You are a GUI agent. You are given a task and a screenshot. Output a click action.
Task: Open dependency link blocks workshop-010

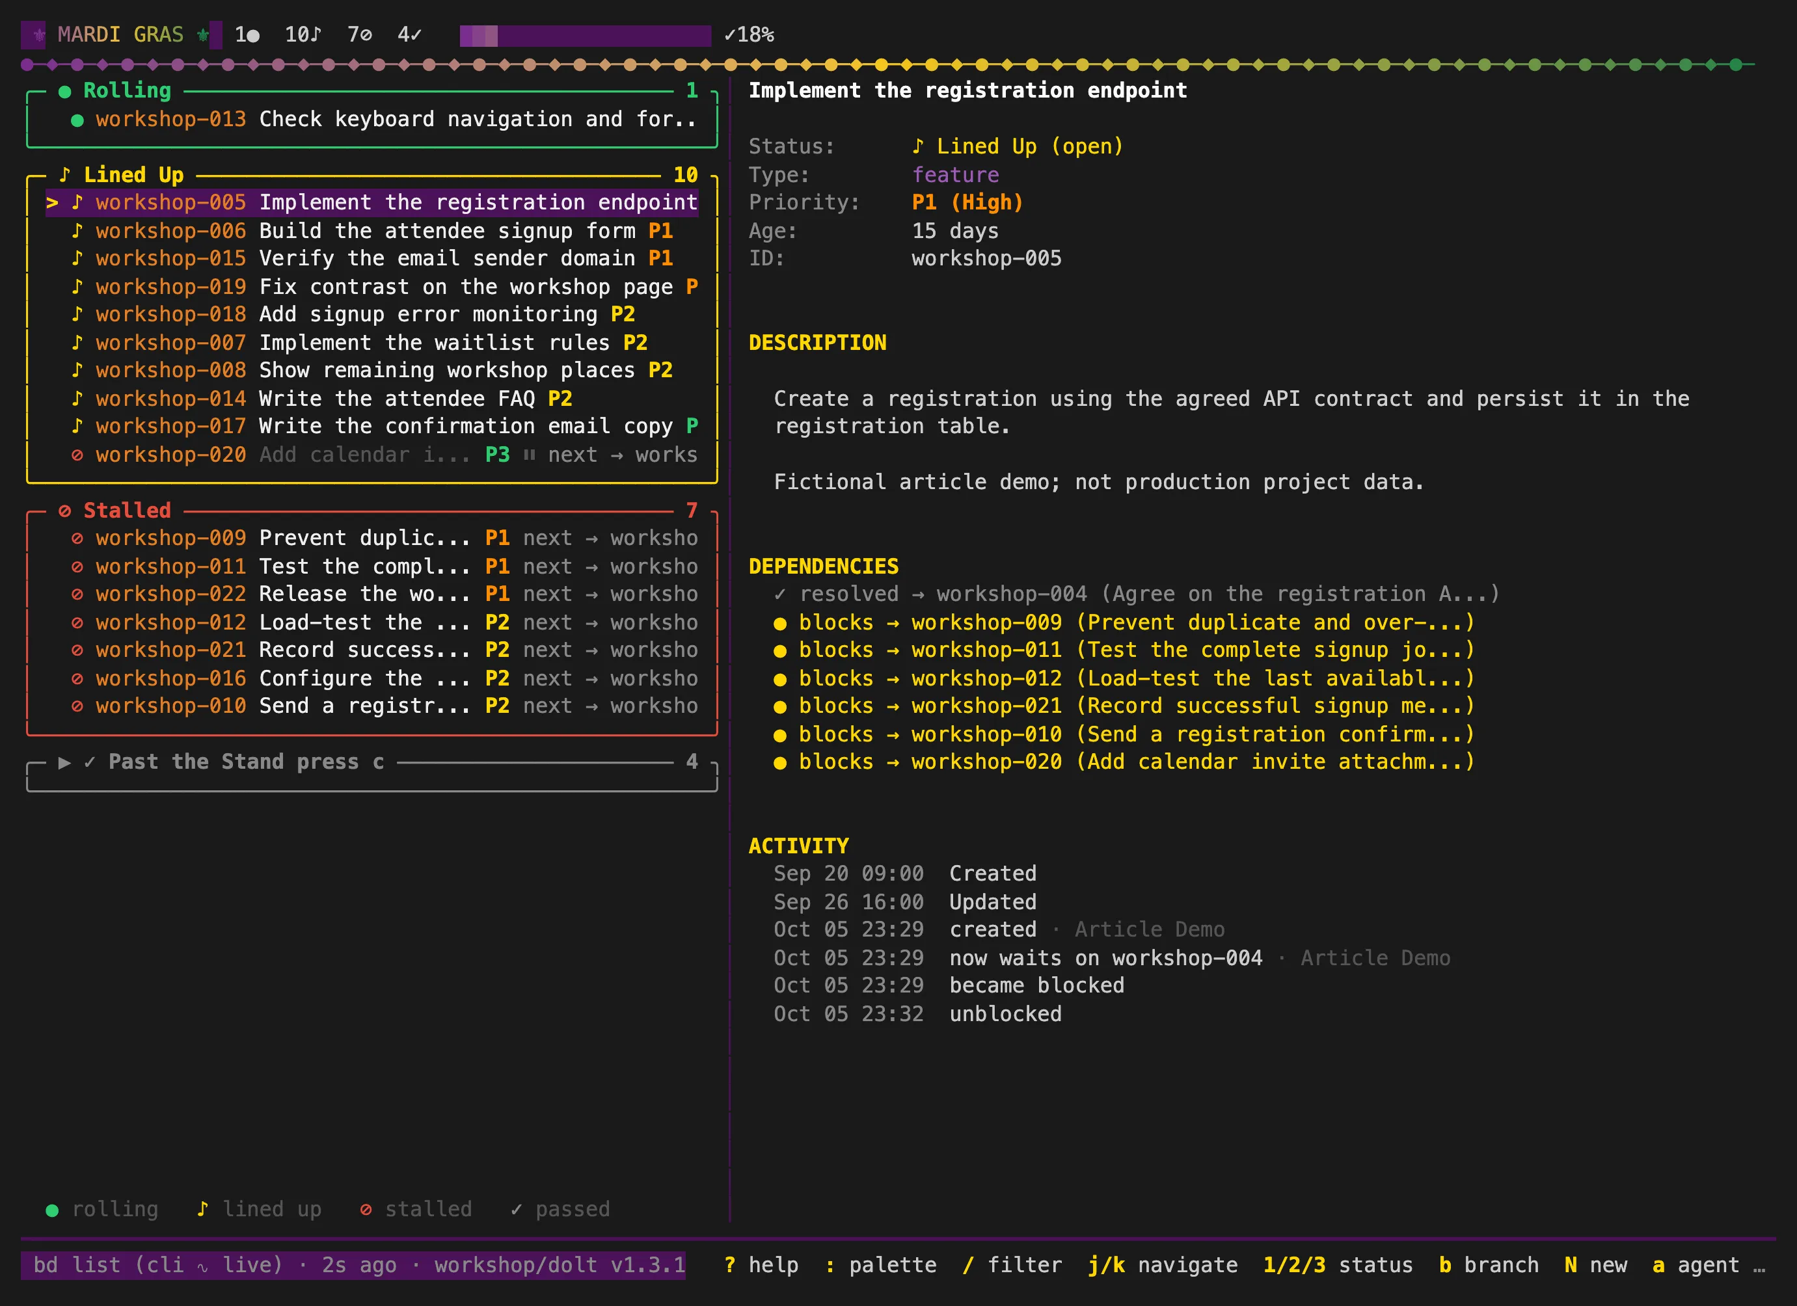(x=1124, y=734)
